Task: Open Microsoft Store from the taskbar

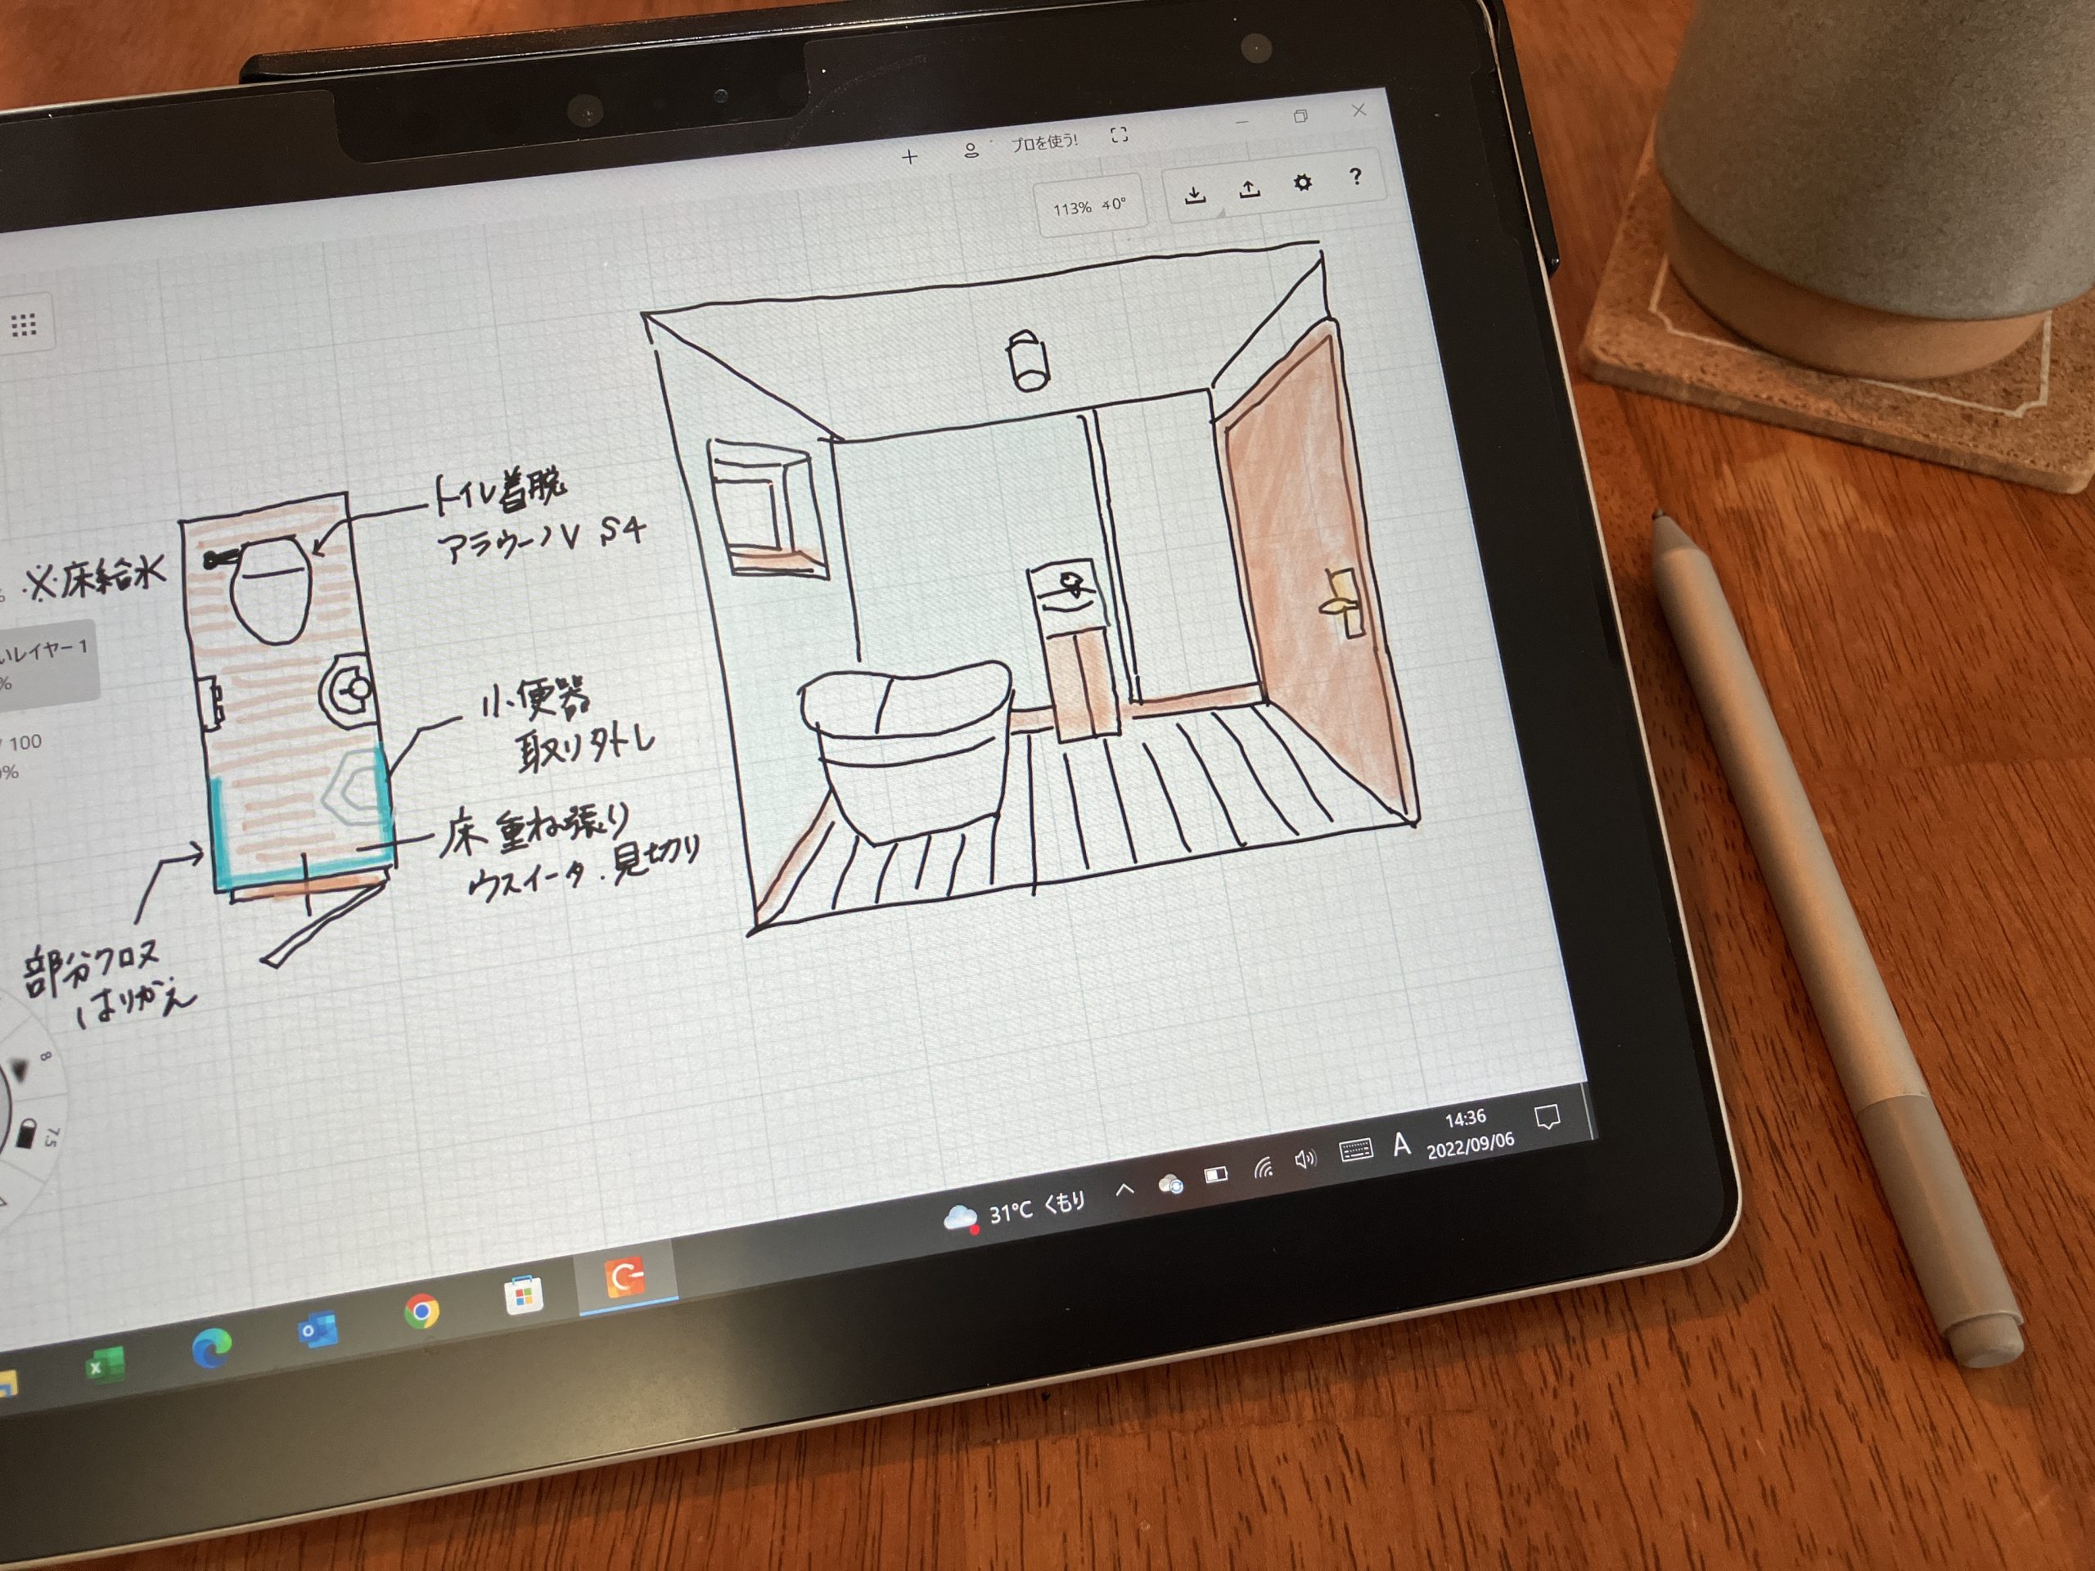Action: (523, 1295)
